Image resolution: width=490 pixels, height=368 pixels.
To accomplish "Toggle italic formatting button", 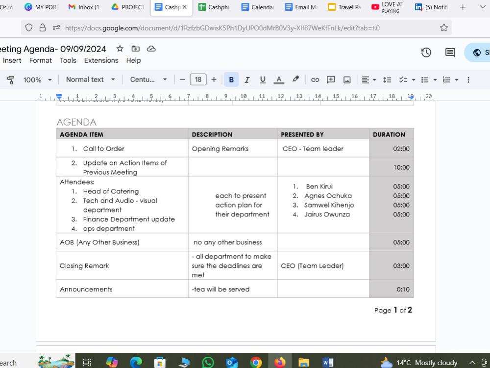I will [247, 80].
